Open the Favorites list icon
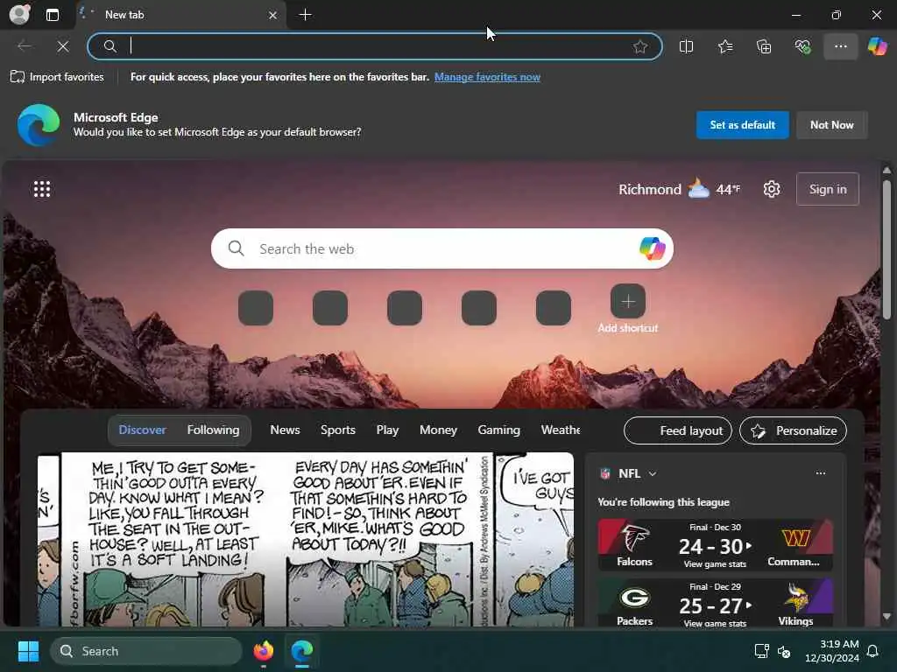 click(724, 46)
